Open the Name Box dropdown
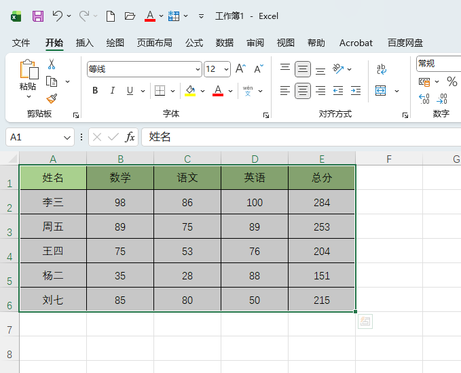The image size is (461, 373). (x=67, y=138)
